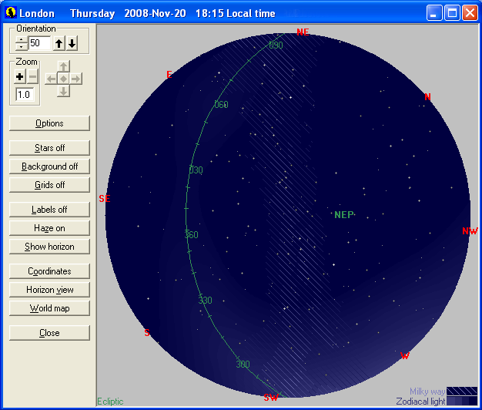Switch to Horizon view
The image size is (482, 410).
tap(49, 290)
